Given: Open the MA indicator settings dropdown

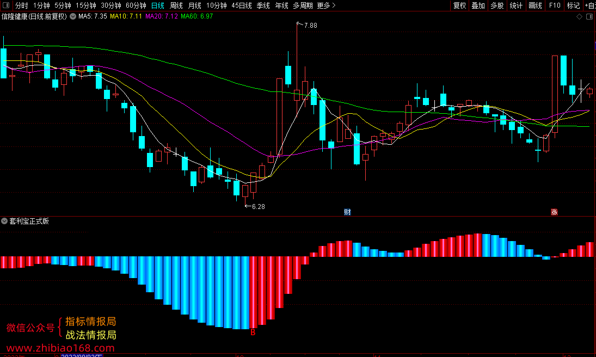Looking at the screenshot, I should pos(72,16).
